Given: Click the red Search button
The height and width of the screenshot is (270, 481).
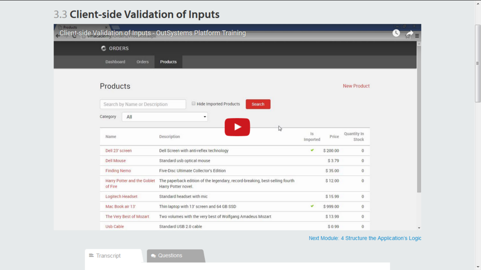Looking at the screenshot, I should pyautogui.click(x=258, y=104).
